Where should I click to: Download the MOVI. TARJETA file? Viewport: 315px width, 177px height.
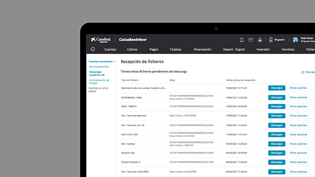(x=277, y=106)
